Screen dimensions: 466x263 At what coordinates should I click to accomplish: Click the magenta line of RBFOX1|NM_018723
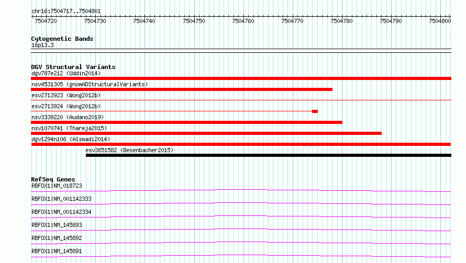pyautogui.click(x=241, y=190)
